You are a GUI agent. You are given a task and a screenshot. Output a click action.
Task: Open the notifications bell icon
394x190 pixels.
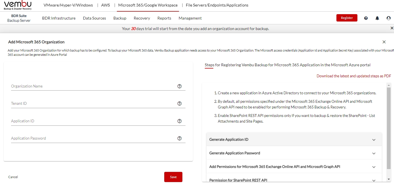(377, 18)
